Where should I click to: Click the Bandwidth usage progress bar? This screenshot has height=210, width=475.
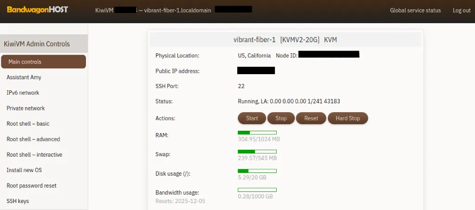click(257, 190)
